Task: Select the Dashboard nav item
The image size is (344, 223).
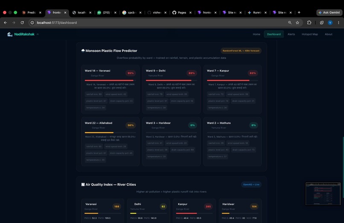Action: [274, 34]
